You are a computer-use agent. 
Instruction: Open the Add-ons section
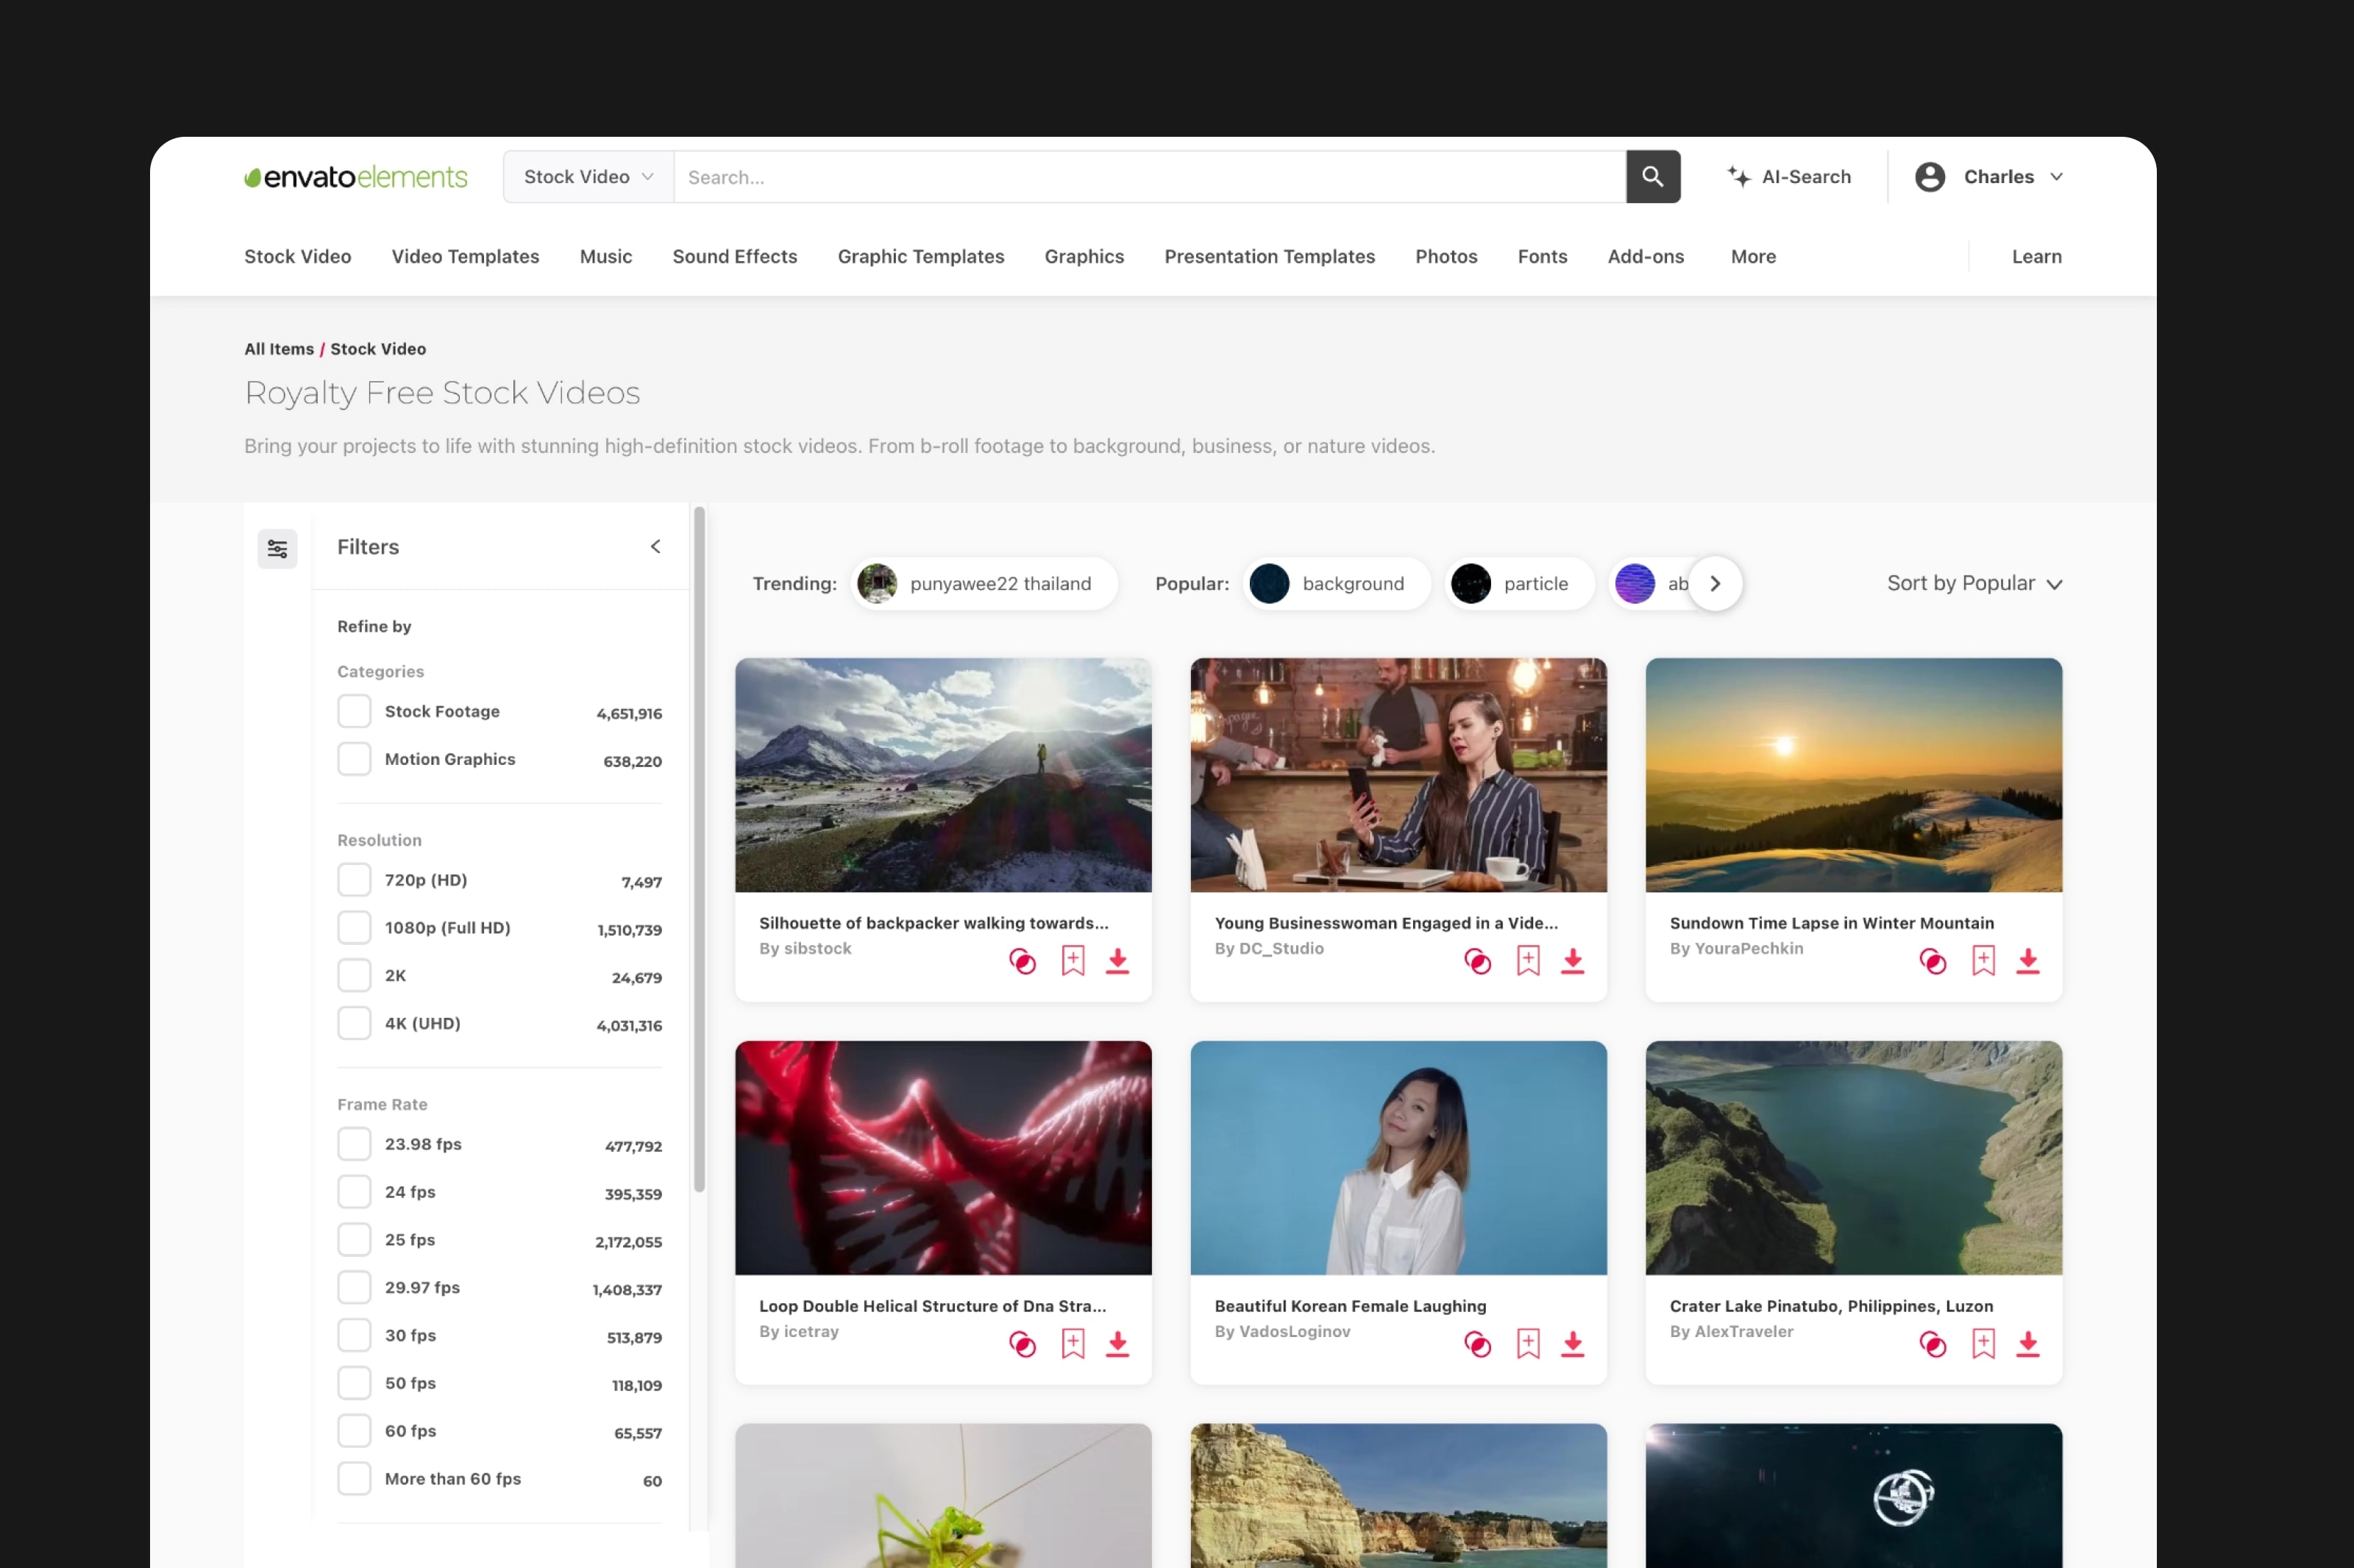pos(1645,257)
